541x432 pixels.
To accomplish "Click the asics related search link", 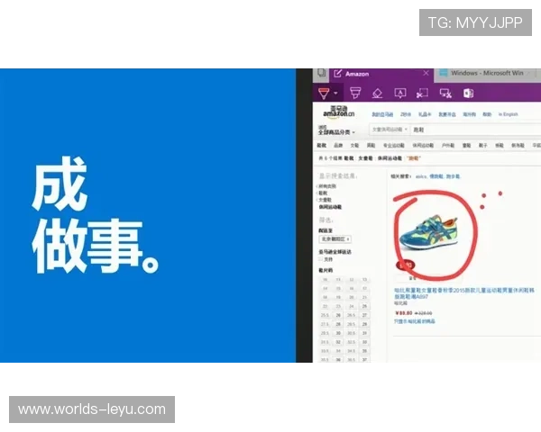I will (420, 176).
